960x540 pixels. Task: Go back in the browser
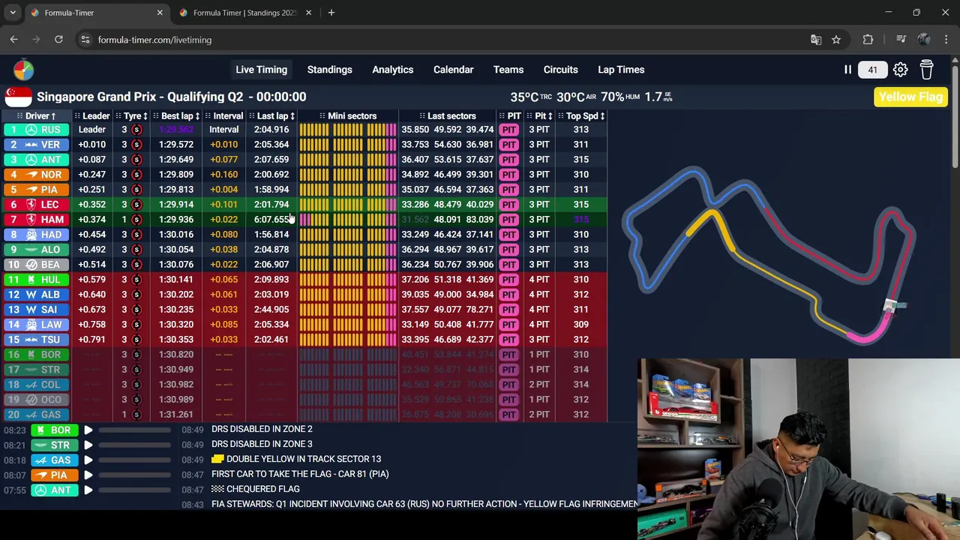click(14, 40)
